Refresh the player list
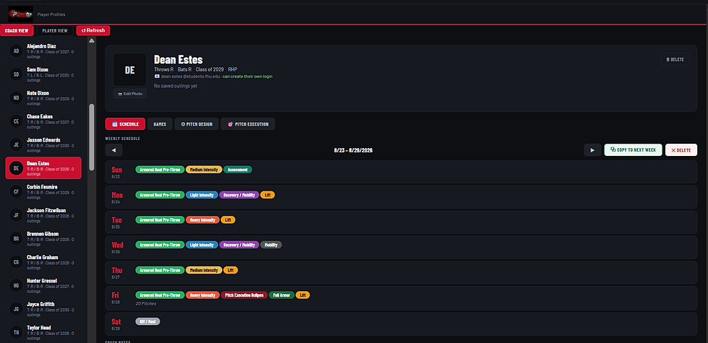 (93, 30)
